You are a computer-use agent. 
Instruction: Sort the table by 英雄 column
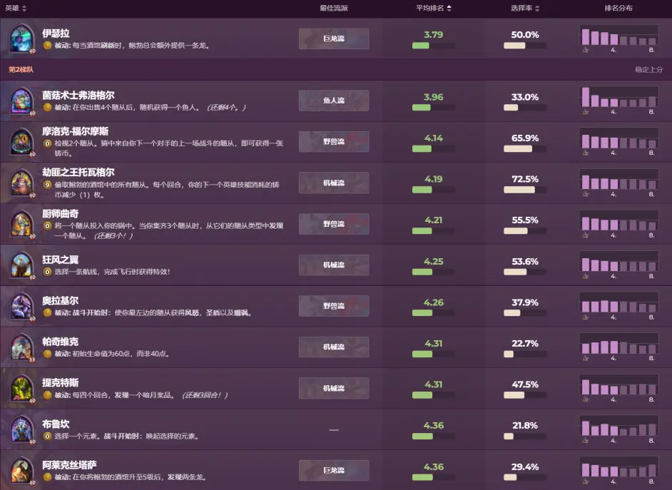click(16, 9)
